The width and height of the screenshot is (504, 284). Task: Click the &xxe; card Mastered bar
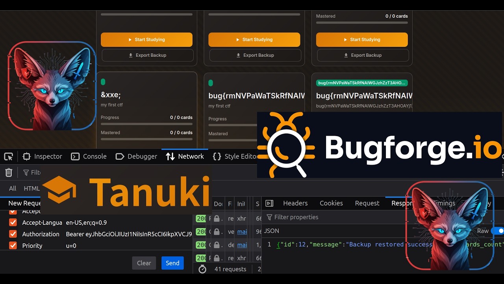[146, 139]
